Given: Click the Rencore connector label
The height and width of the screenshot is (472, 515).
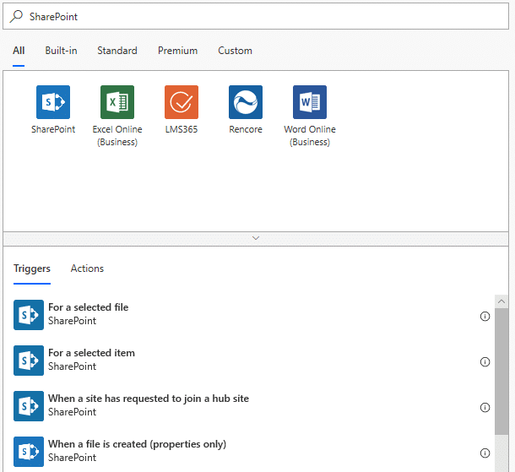Looking at the screenshot, I should pyautogui.click(x=246, y=129).
